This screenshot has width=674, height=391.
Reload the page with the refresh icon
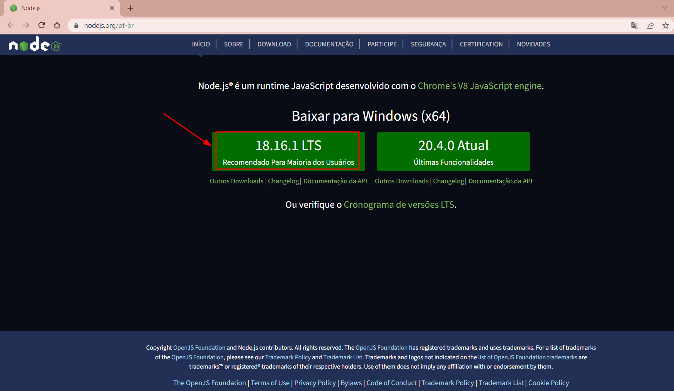pos(42,26)
